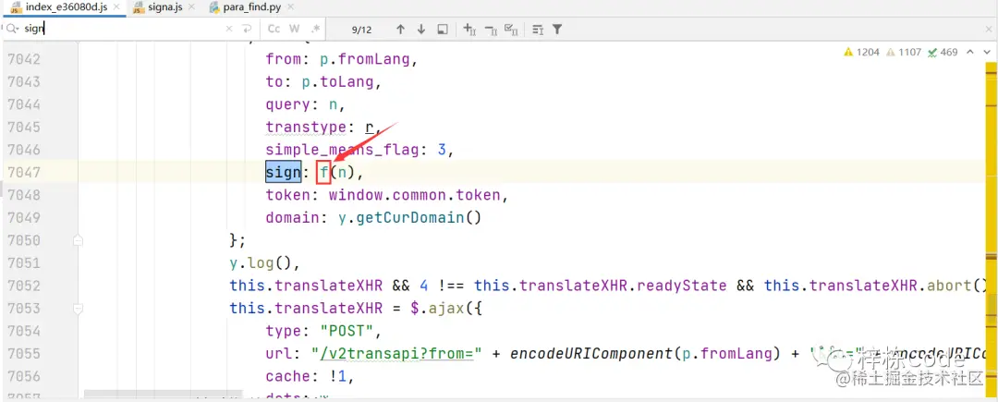Select all search occurrences
998x402 pixels.
click(511, 30)
